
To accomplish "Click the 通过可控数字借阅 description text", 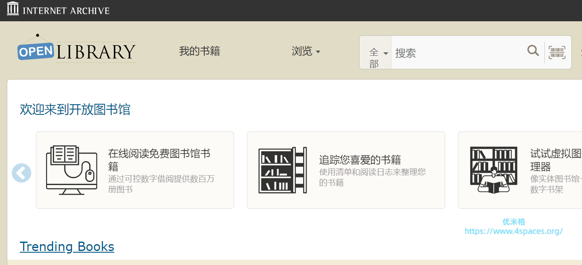I will click(x=161, y=184).
